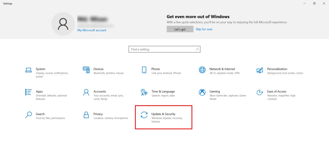The width and height of the screenshot is (329, 154).
Task: Open the Privacy padlock icon
Action: point(86,115)
